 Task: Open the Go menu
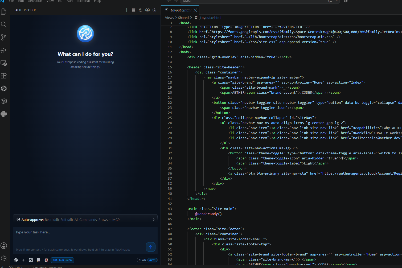pyautogui.click(x=60, y=1)
